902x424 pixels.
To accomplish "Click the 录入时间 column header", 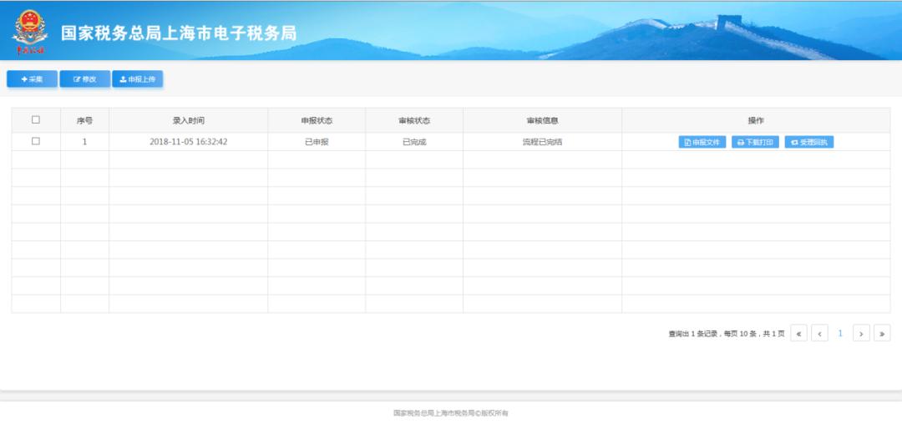I will pyautogui.click(x=188, y=121).
